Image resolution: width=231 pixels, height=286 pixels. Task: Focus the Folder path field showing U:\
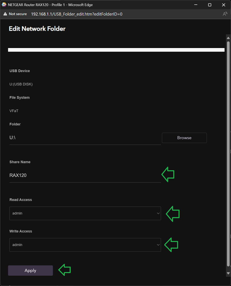click(x=85, y=137)
